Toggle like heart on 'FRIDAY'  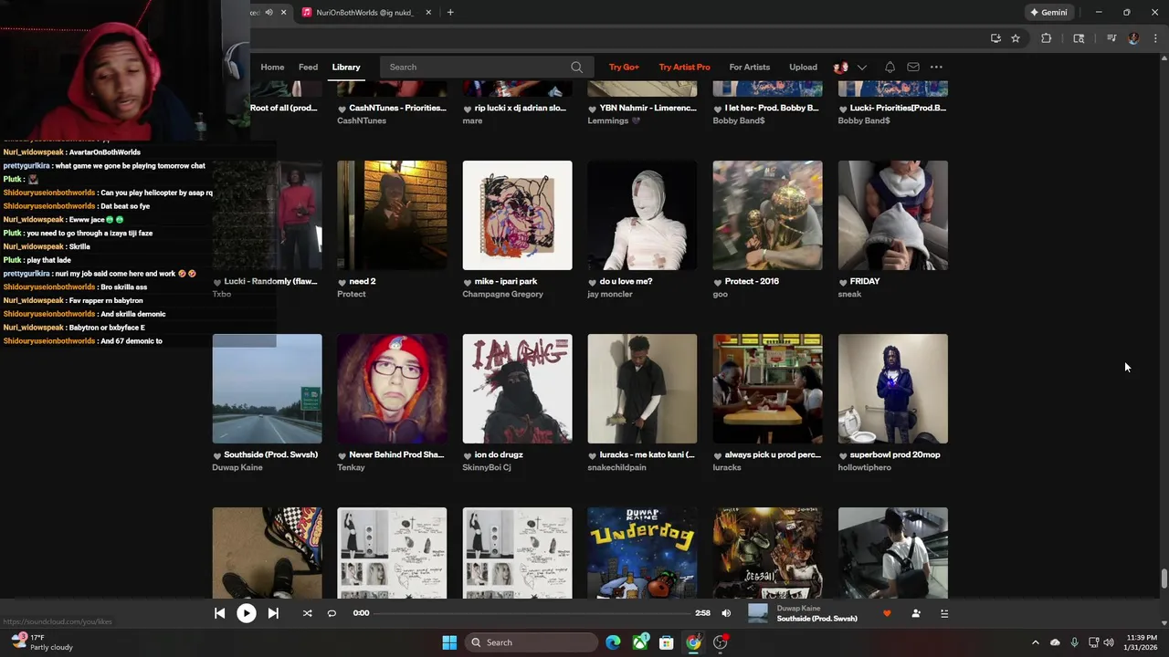(843, 282)
